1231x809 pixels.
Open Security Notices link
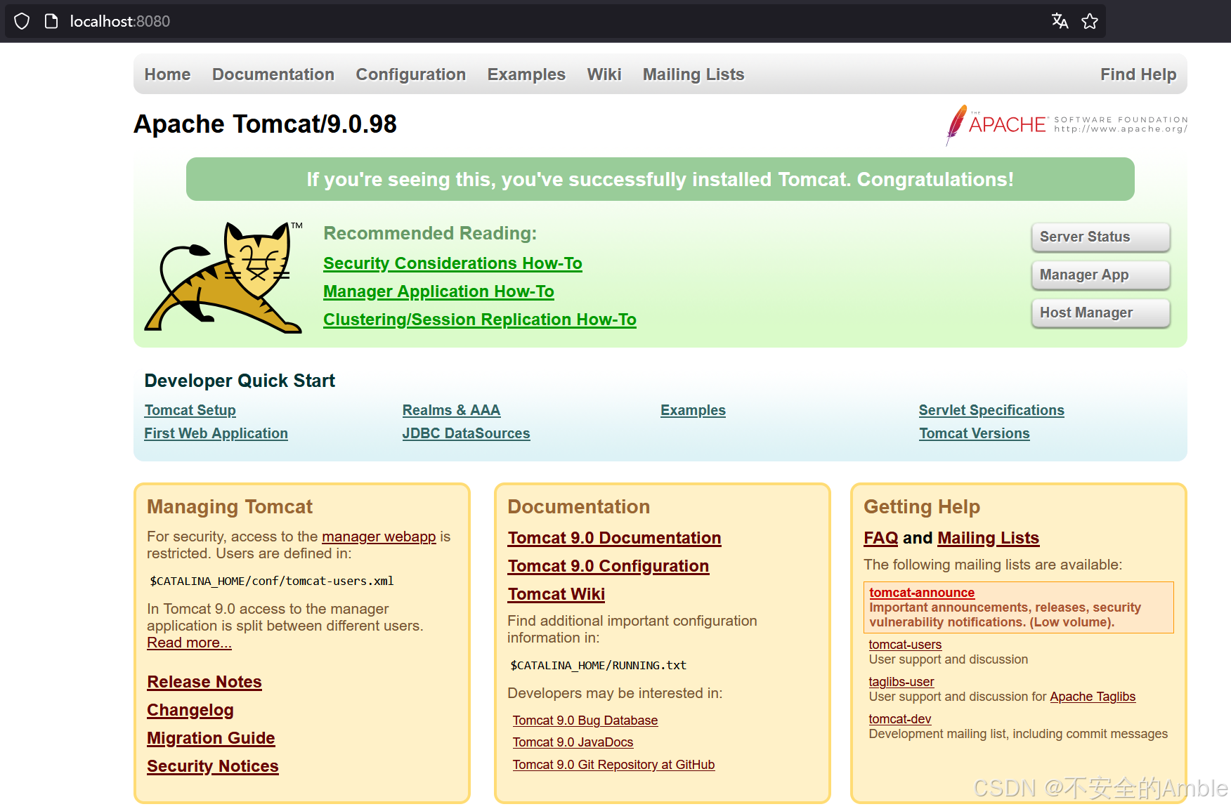click(212, 766)
